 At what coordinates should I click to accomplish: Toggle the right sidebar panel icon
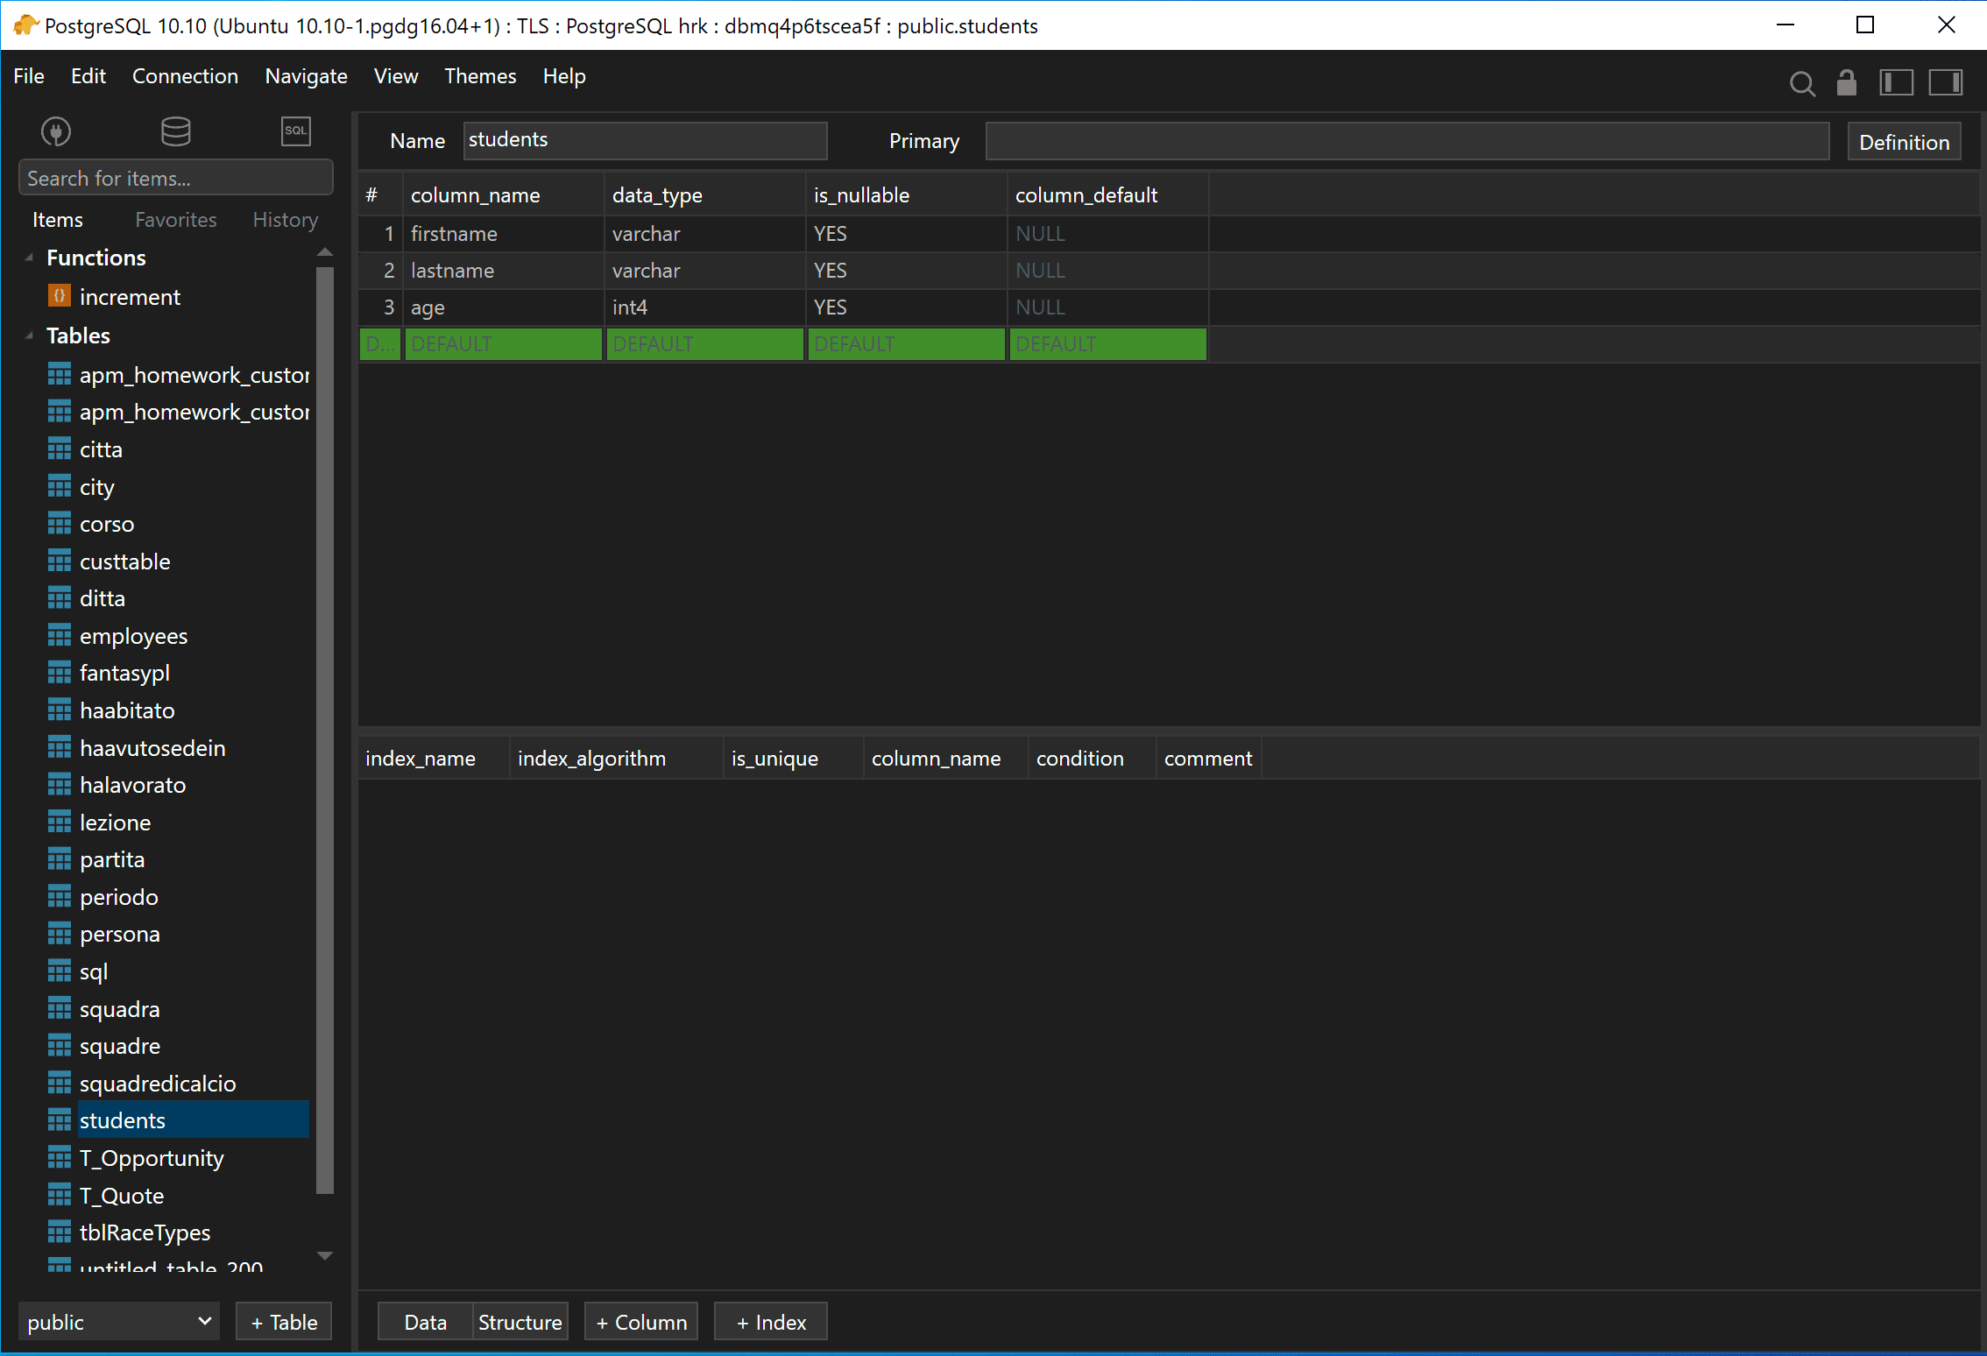1945,82
